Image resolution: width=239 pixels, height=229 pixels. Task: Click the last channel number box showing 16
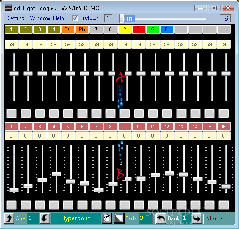[225, 18]
